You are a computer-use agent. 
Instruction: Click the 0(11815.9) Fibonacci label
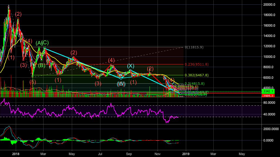click(194, 47)
